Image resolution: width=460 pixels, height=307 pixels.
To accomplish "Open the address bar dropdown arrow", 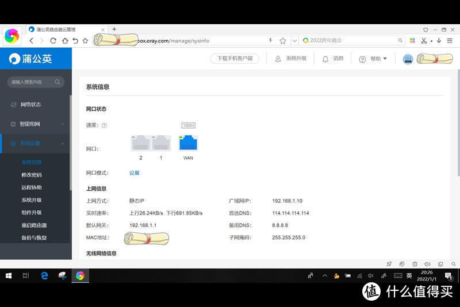I will click(294, 41).
